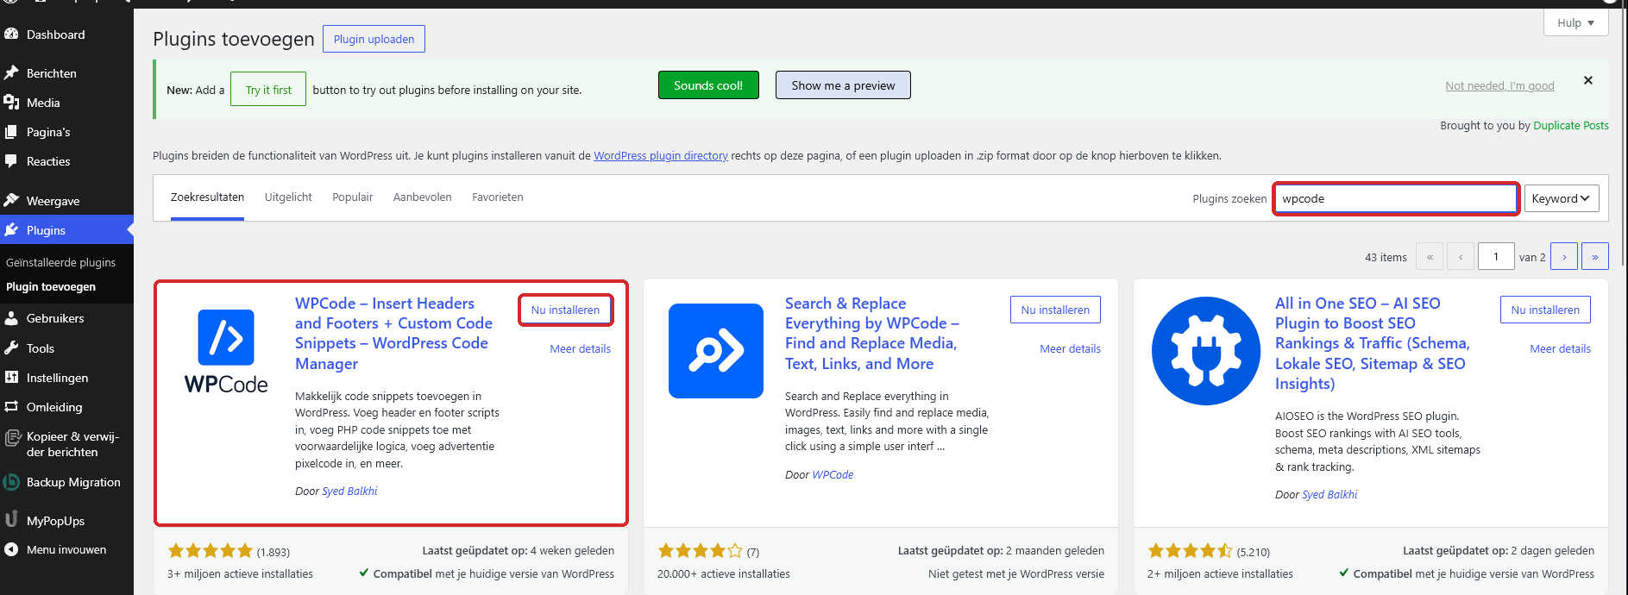Click the Gebruikers user icon
This screenshot has width=1628, height=595.
(x=11, y=318)
